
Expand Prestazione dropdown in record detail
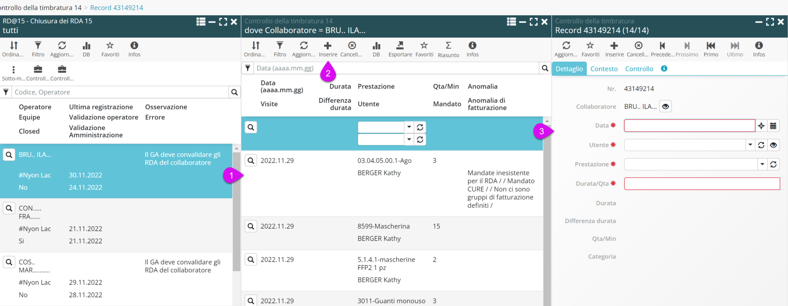pyautogui.click(x=762, y=164)
